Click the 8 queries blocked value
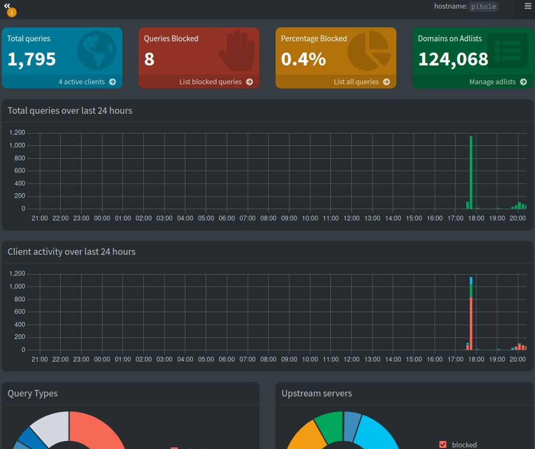 pyautogui.click(x=149, y=59)
